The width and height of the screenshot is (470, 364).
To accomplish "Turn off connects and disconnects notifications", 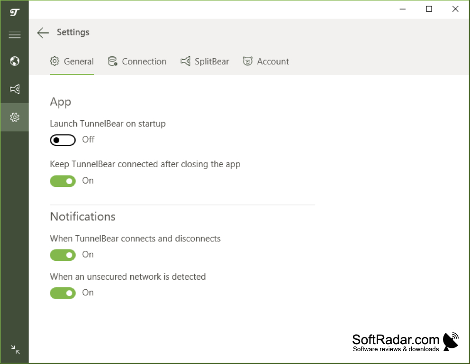I will [x=63, y=255].
